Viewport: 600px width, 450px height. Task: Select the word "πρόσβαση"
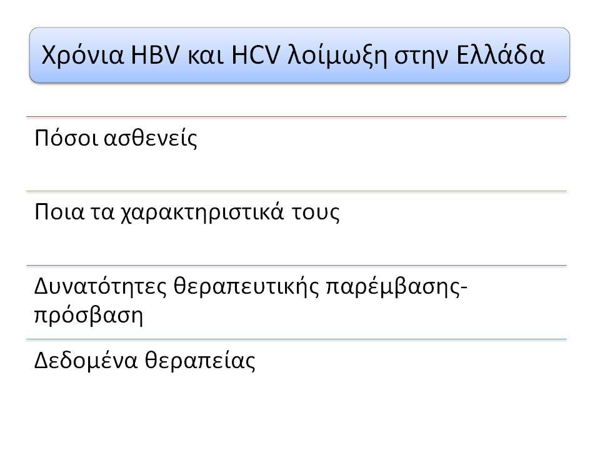click(89, 316)
